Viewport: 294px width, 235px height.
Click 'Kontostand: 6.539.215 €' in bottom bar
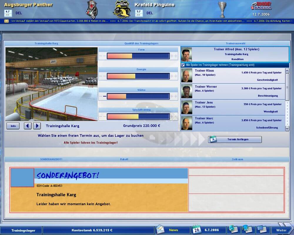click(x=92, y=230)
